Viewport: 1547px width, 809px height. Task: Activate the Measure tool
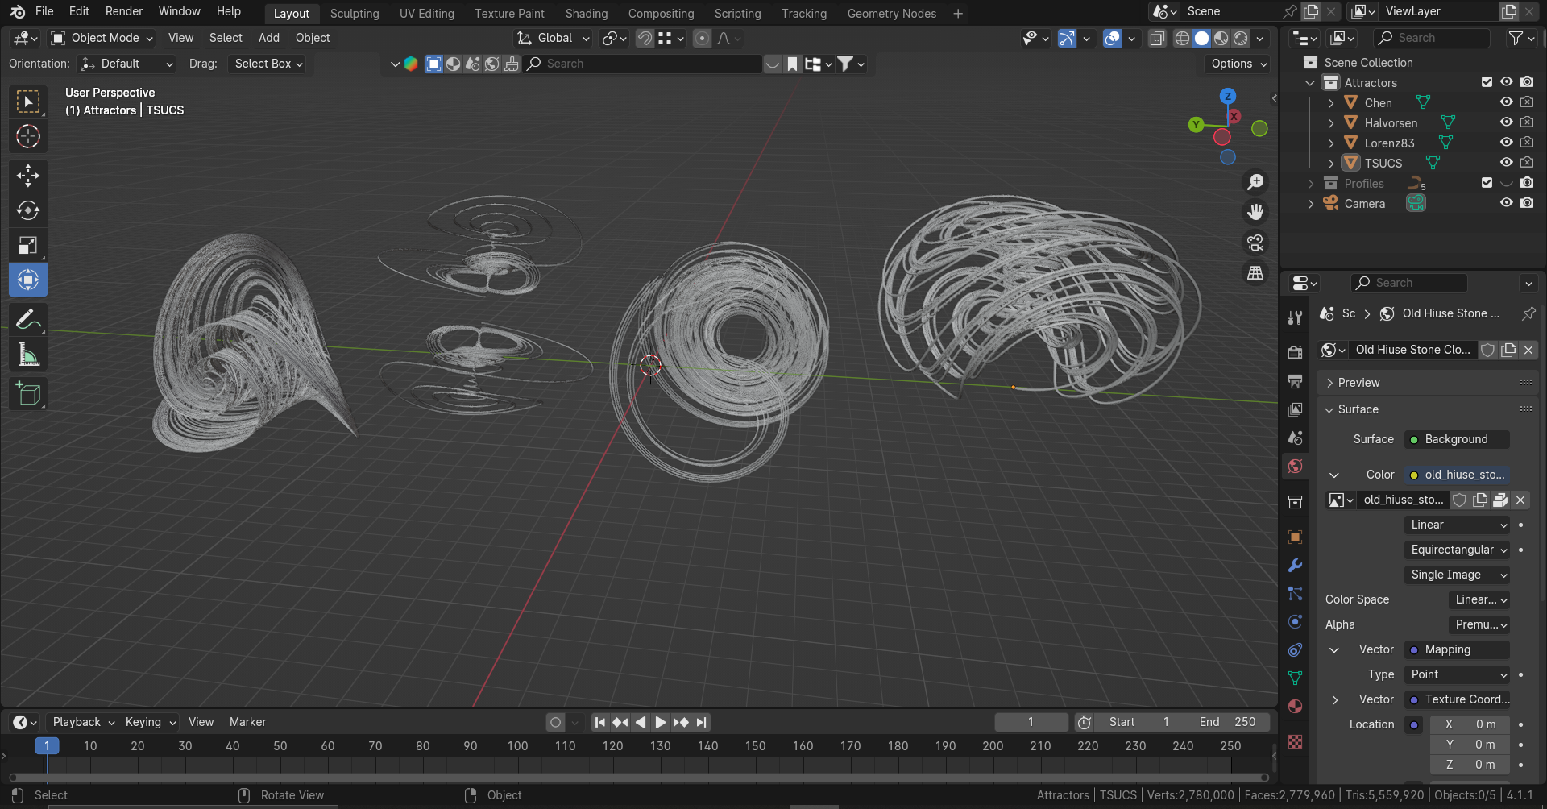pyautogui.click(x=28, y=354)
